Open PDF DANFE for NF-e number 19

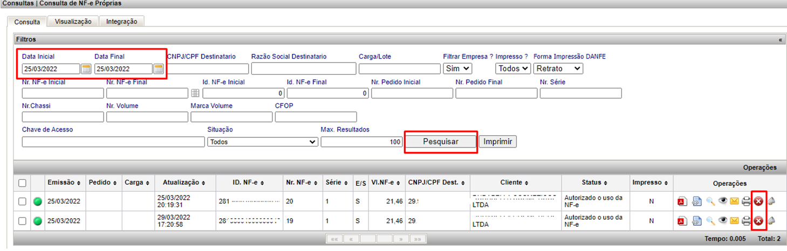tap(682, 221)
